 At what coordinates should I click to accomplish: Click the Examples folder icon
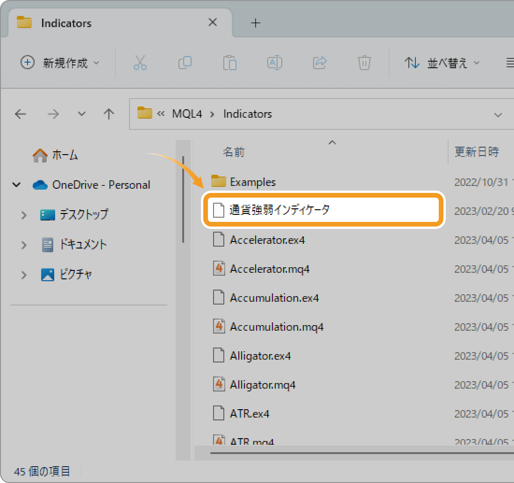tap(218, 181)
